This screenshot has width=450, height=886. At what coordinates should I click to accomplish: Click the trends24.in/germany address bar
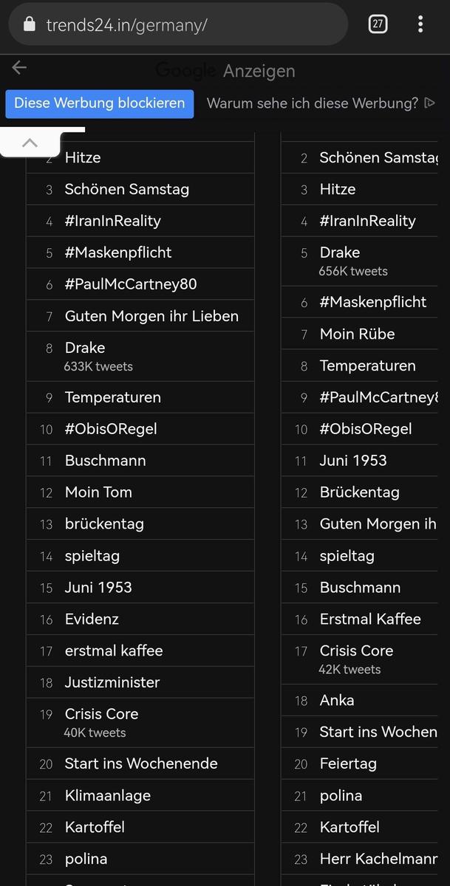click(x=177, y=24)
